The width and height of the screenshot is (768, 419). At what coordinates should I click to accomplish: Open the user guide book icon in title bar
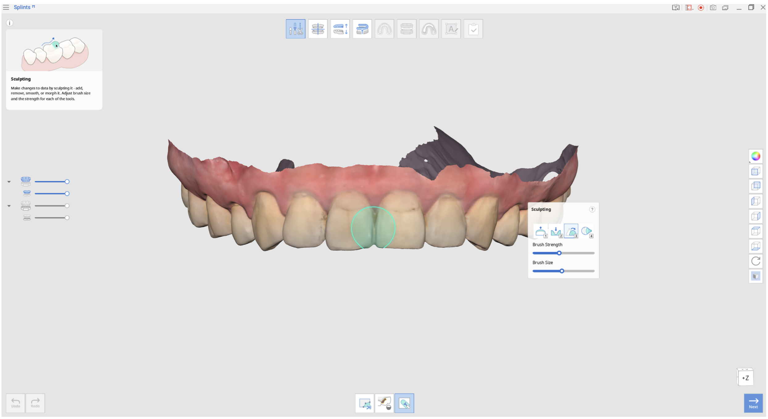point(676,7)
